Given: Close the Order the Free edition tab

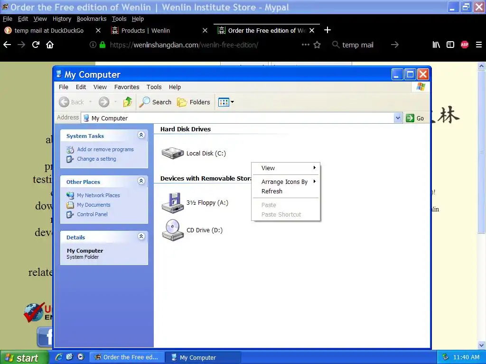Looking at the screenshot, I should click(x=312, y=30).
